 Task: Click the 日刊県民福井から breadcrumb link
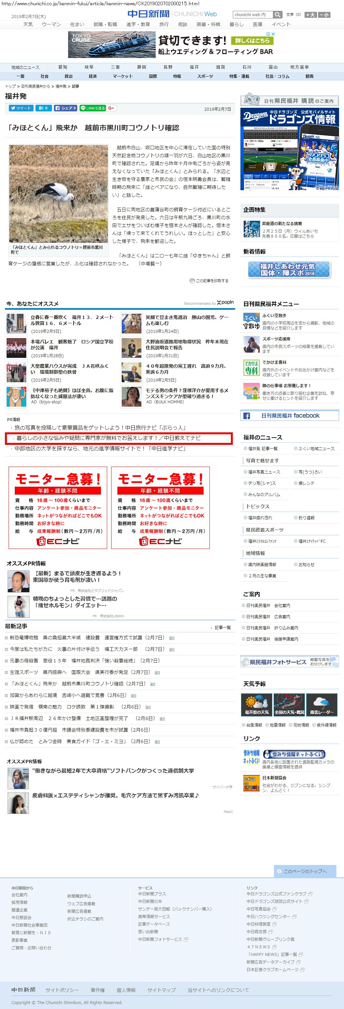36,86
